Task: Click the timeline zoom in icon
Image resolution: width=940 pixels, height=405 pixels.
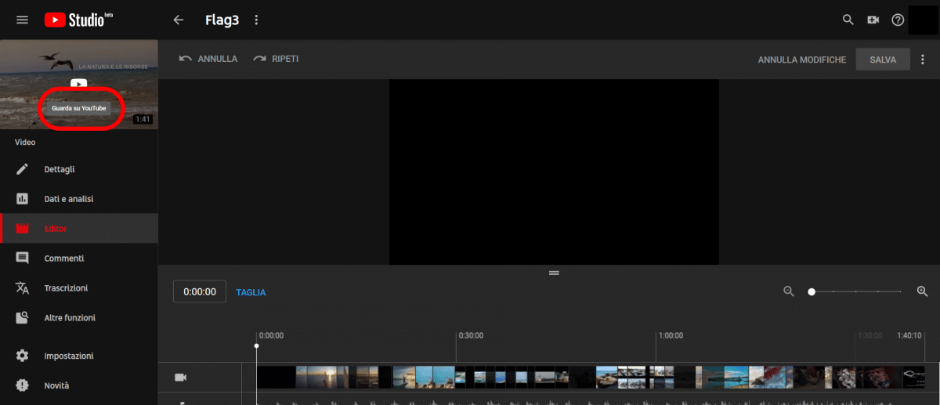Action: (x=922, y=291)
